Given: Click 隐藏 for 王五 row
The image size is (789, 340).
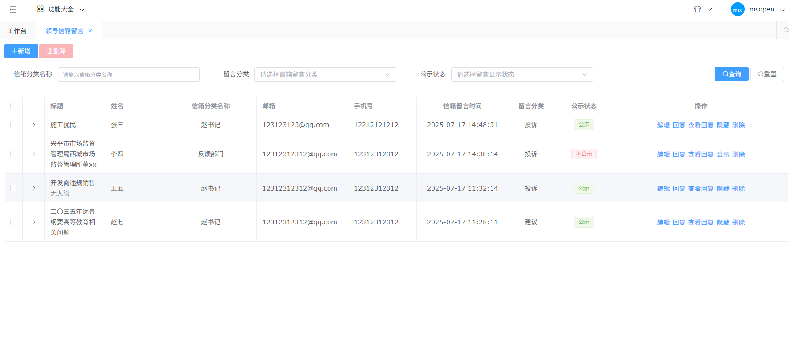Looking at the screenshot, I should tap(723, 189).
